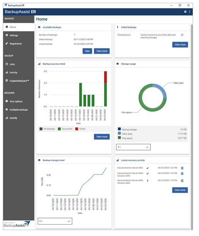Open report icon for failed 1:19 PM recovery

[x=182, y=180]
